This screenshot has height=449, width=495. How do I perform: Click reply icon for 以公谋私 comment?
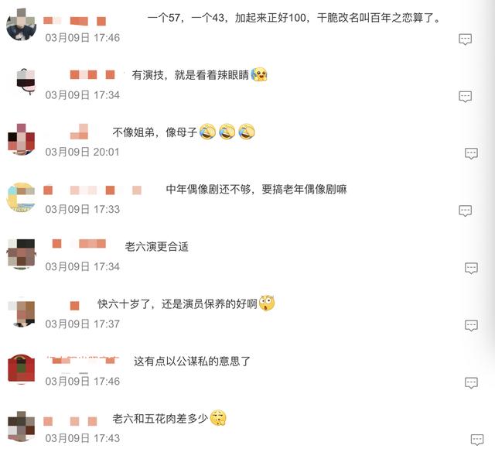471,382
